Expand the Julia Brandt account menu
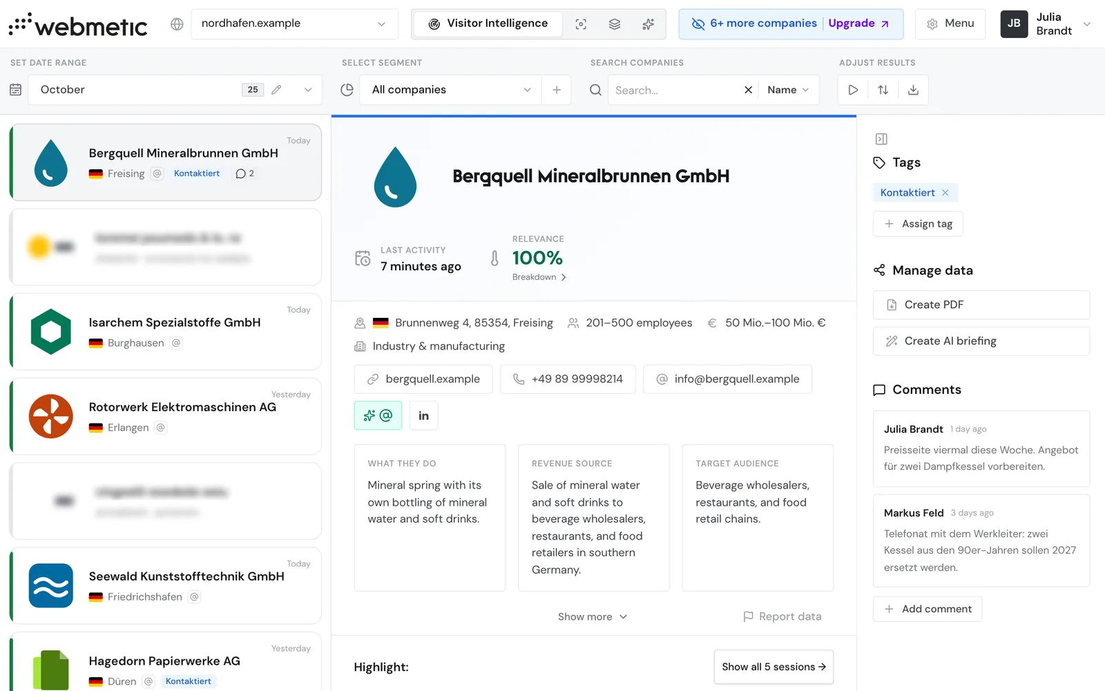1105x691 pixels. click(x=1047, y=24)
